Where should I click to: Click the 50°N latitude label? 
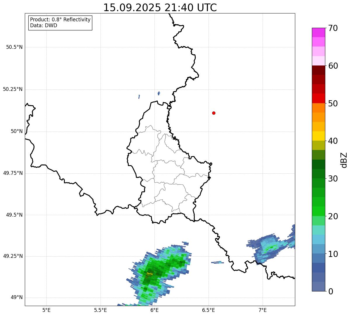coord(17,131)
